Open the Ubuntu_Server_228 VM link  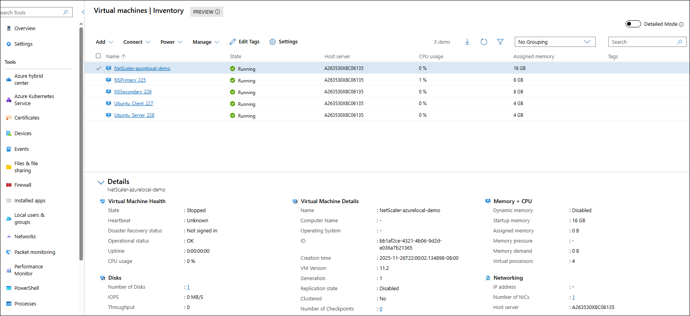134,115
